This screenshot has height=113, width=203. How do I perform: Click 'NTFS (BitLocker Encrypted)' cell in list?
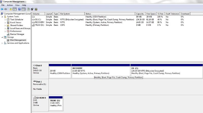[72, 20]
